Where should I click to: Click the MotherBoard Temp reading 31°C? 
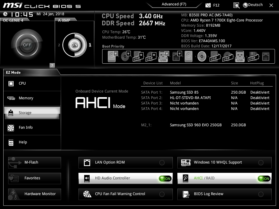142,38
